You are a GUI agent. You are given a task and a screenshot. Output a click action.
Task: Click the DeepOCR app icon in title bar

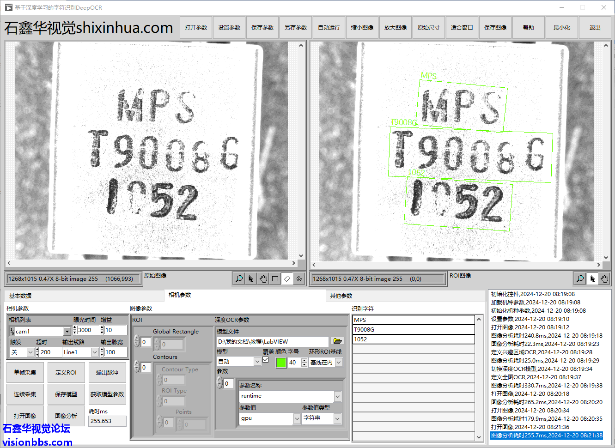pyautogui.click(x=8, y=7)
